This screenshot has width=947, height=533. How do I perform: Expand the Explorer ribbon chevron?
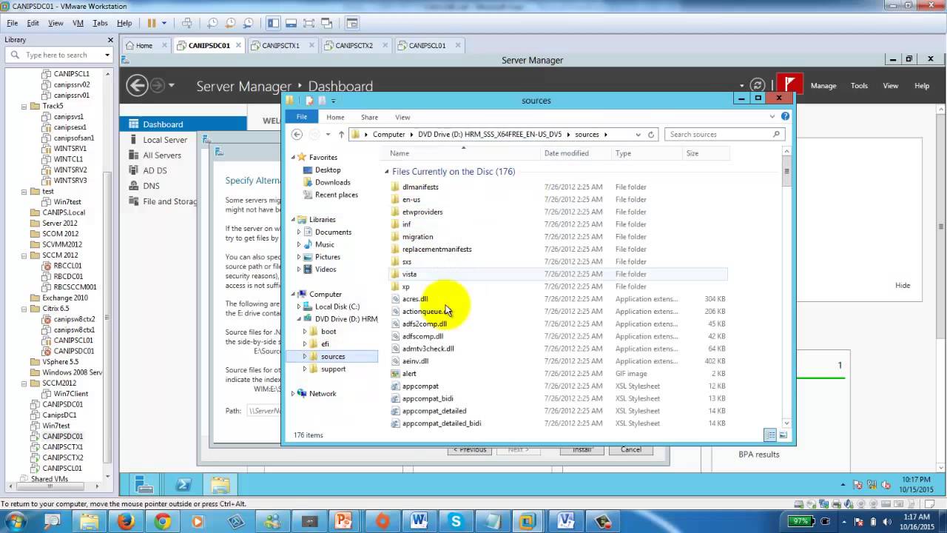pos(772,116)
